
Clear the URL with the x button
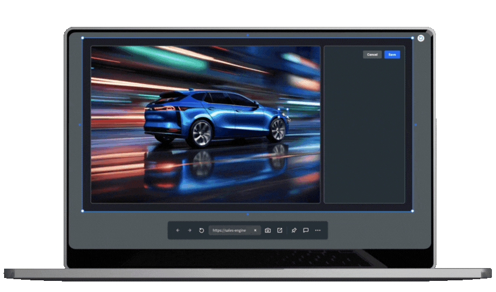pos(255,231)
